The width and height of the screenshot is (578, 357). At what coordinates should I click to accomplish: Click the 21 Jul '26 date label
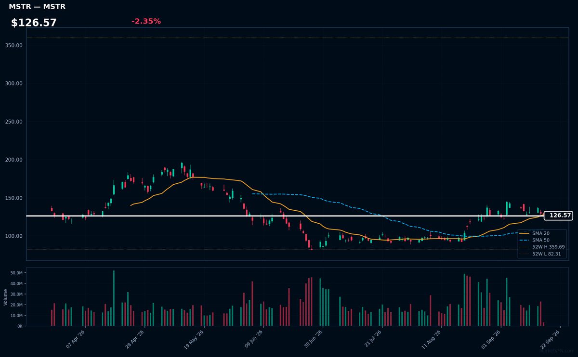pos(373,338)
